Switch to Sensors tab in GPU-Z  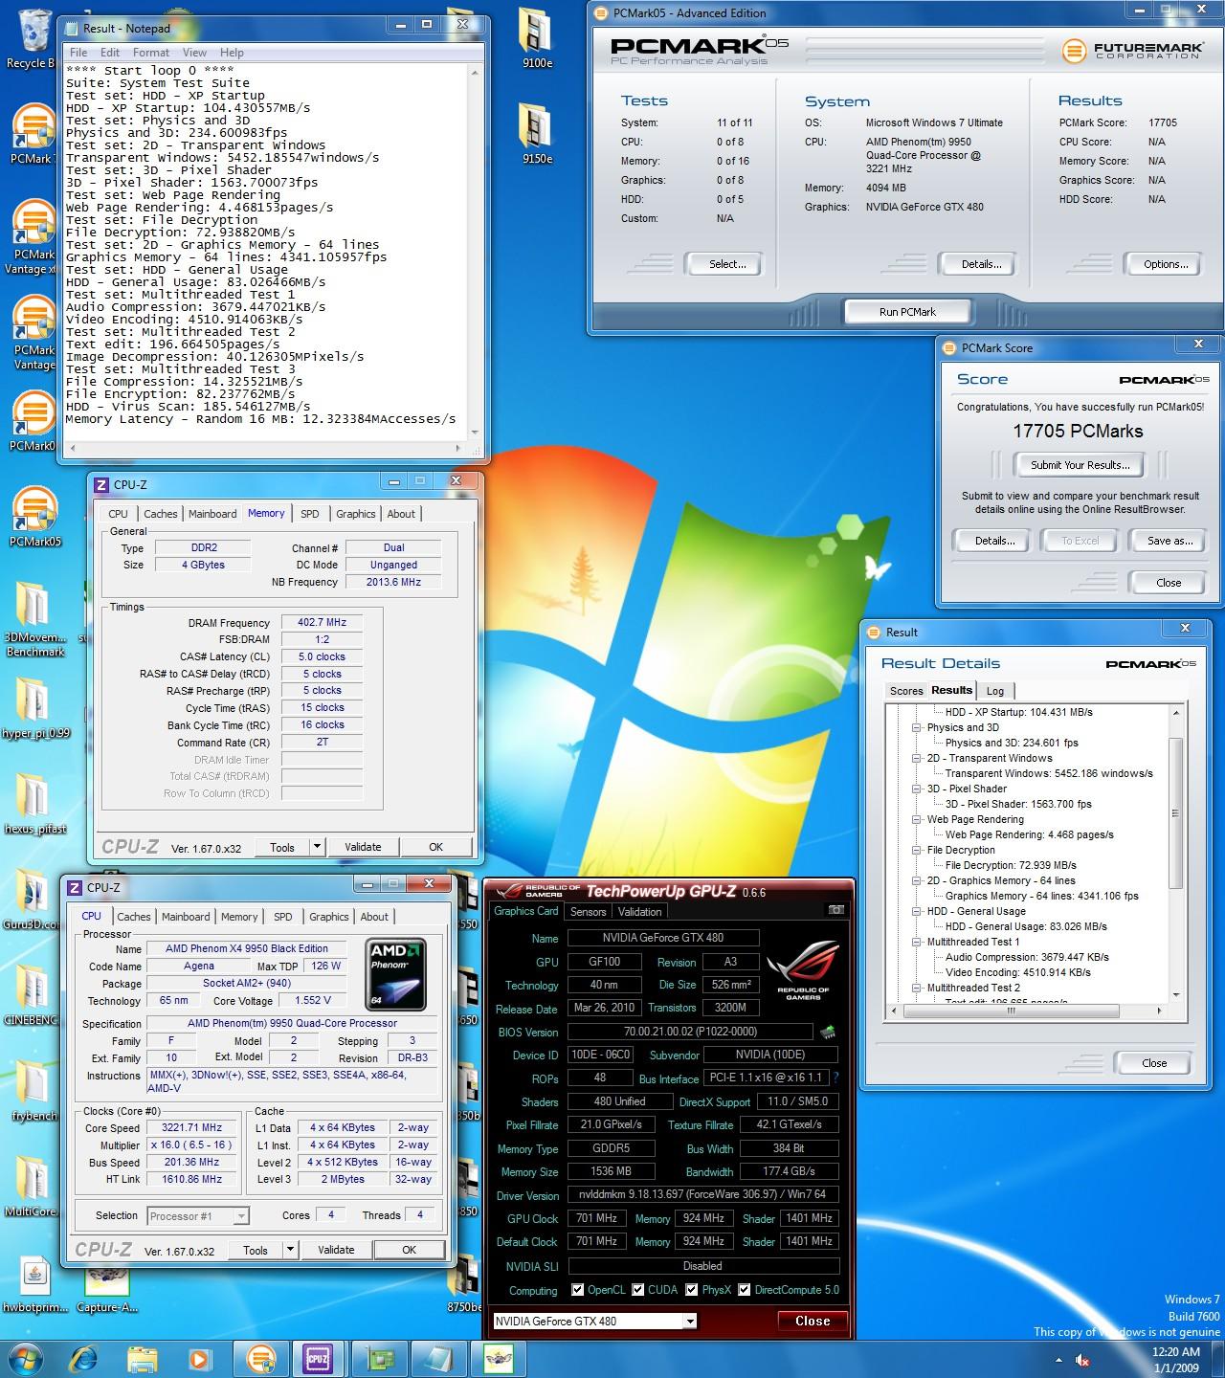click(x=588, y=912)
